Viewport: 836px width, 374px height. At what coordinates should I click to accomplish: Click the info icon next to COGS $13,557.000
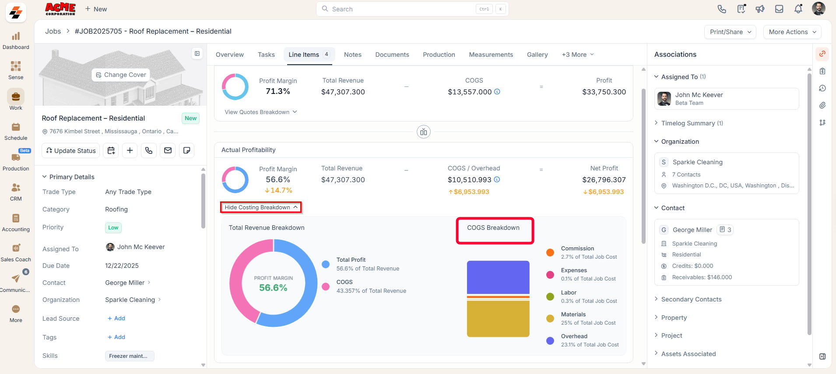tap(497, 92)
